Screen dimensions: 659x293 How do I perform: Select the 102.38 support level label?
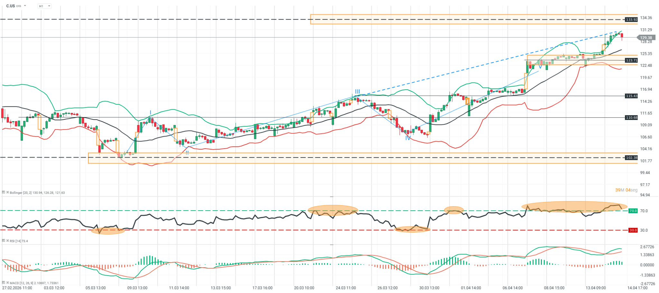coord(631,158)
